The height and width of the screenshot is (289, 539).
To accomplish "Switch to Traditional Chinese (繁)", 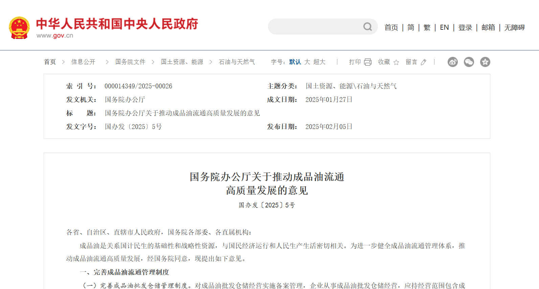I will click(x=427, y=27).
